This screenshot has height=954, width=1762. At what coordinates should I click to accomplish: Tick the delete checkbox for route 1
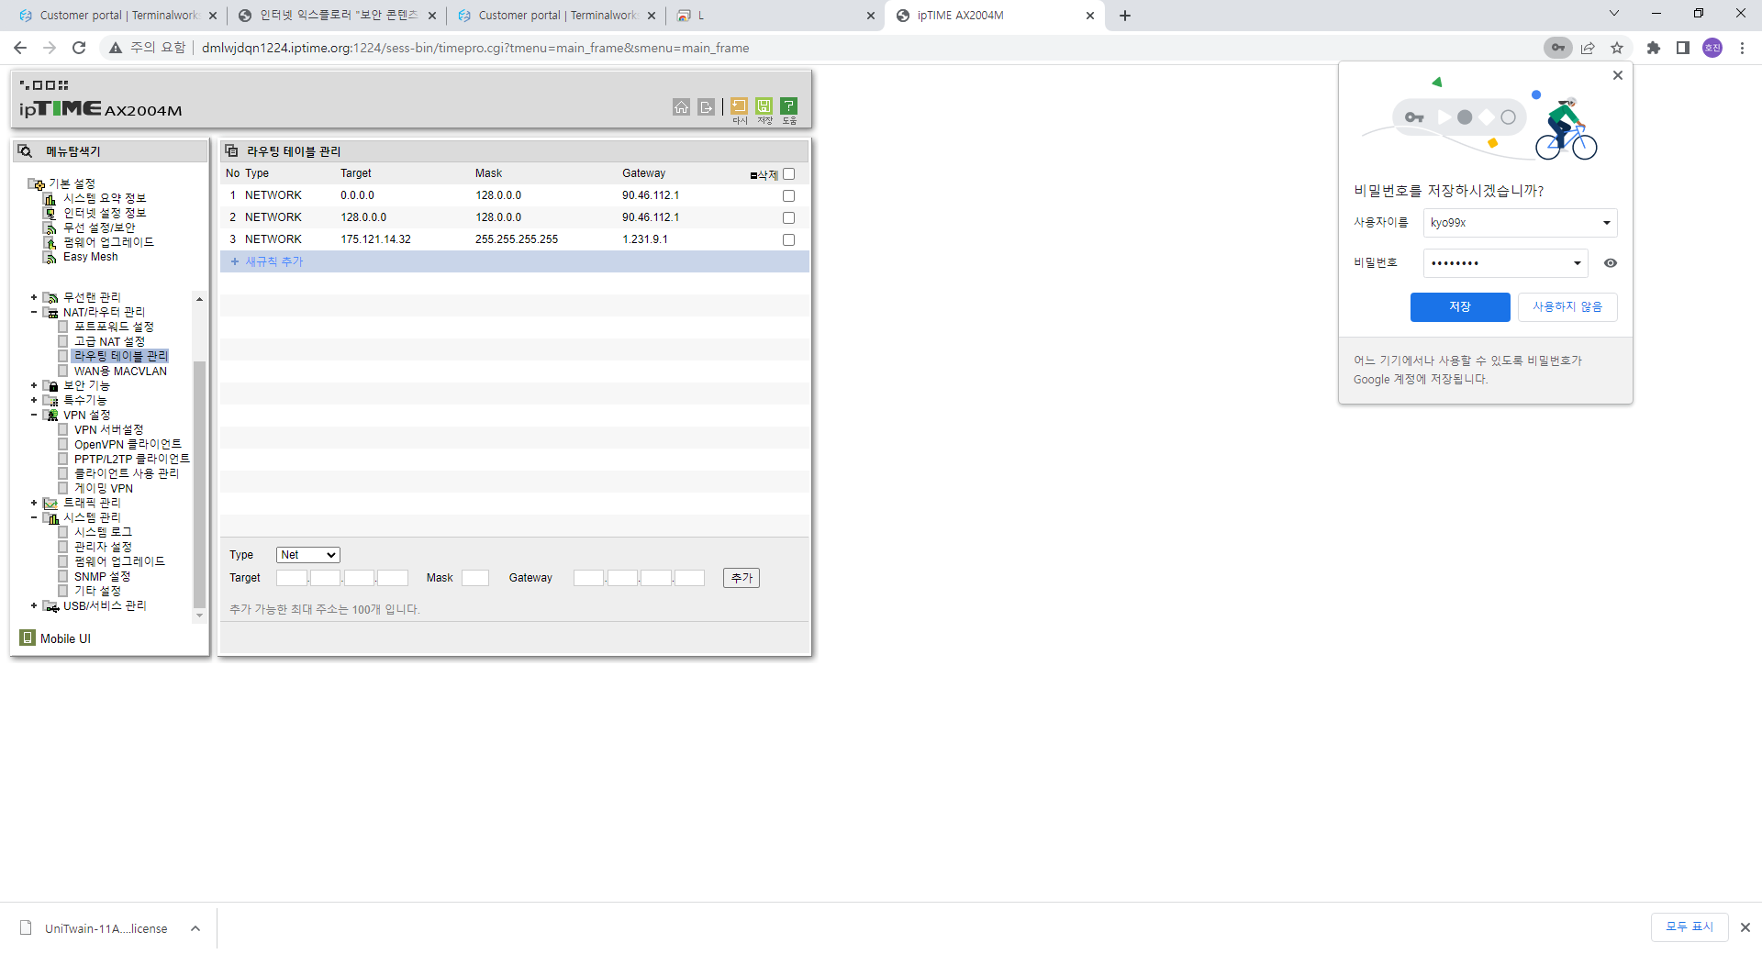tap(788, 195)
